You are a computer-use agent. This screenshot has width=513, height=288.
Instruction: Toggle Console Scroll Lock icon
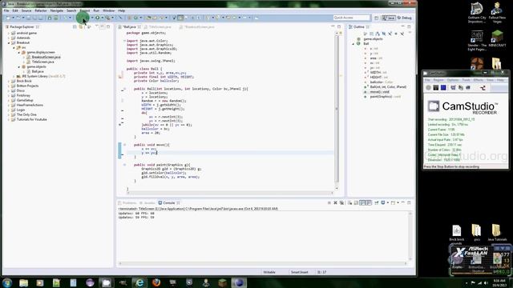pos(356,202)
